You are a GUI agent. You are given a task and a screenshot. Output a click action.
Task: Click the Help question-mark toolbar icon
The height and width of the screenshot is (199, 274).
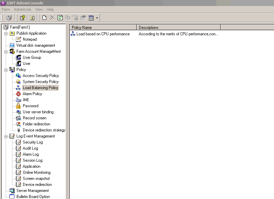click(22, 18)
